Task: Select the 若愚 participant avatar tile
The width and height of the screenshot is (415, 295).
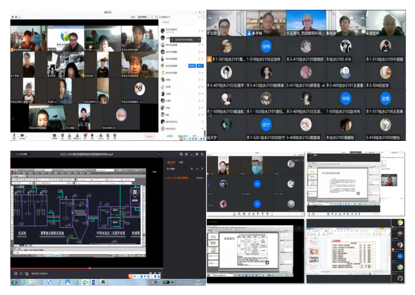Action: pos(385,98)
